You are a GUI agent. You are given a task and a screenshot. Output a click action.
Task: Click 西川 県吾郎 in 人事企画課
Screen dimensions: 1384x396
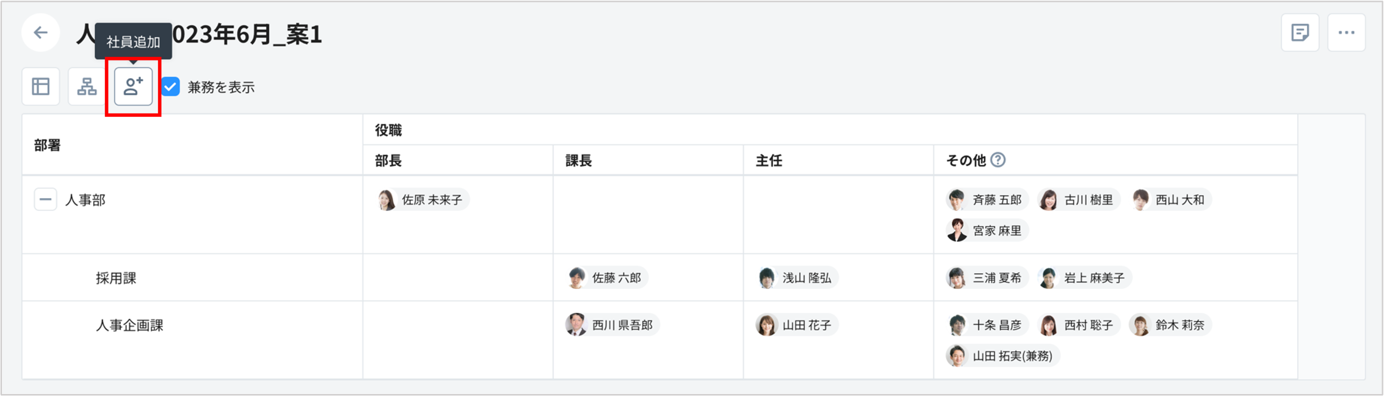611,325
